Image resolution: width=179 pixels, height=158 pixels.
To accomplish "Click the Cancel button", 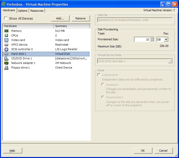I will pyautogui.click(x=163, y=151).
